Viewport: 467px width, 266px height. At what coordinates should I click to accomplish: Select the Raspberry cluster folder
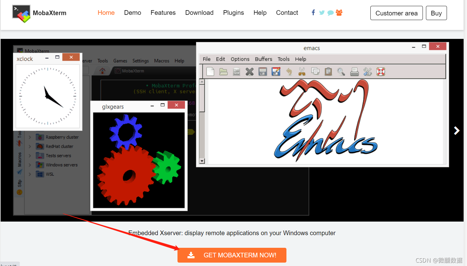coord(57,137)
